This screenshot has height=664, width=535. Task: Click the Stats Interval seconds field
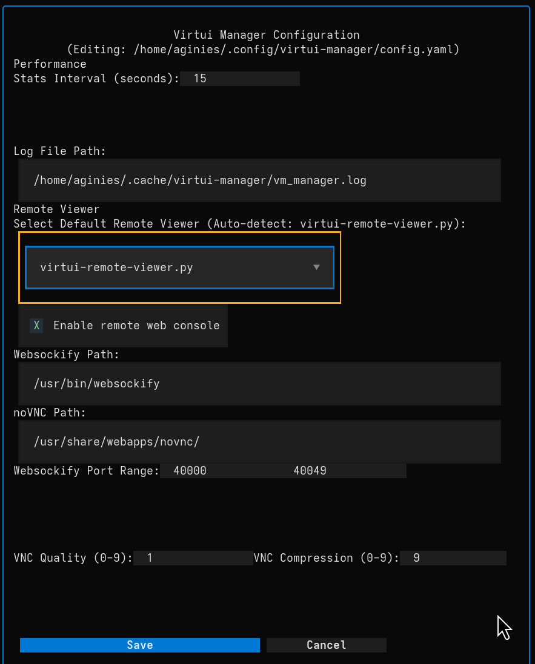tap(239, 78)
